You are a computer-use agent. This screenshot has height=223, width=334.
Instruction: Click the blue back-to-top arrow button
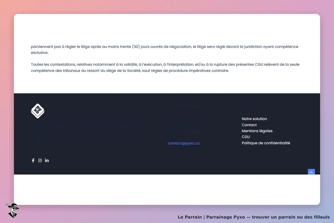311,172
